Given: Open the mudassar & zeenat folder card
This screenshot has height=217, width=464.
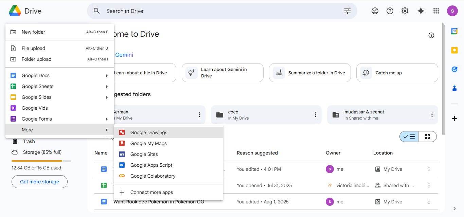Looking at the screenshot, I should pyautogui.click(x=382, y=115).
